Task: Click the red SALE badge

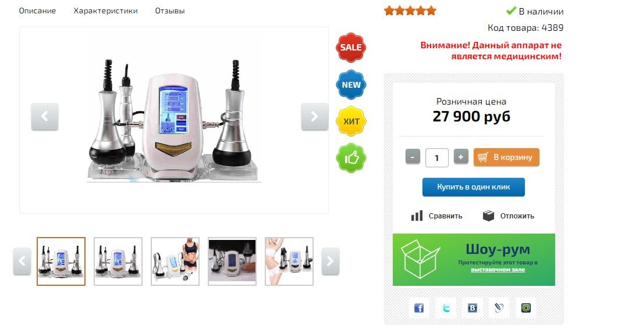Action: click(x=351, y=48)
